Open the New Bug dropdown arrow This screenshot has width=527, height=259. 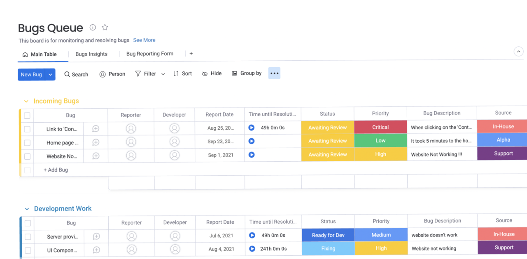[x=50, y=74]
